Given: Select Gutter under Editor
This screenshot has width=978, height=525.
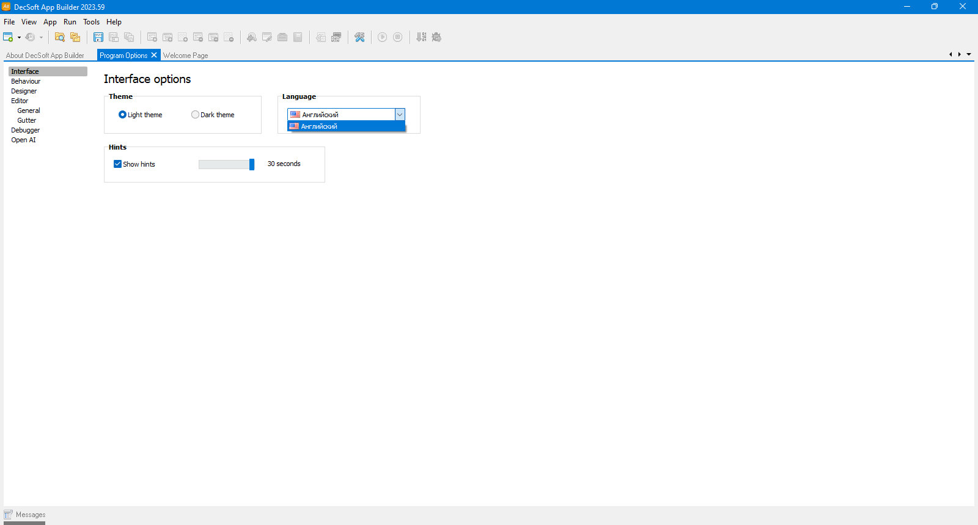Looking at the screenshot, I should [x=26, y=120].
